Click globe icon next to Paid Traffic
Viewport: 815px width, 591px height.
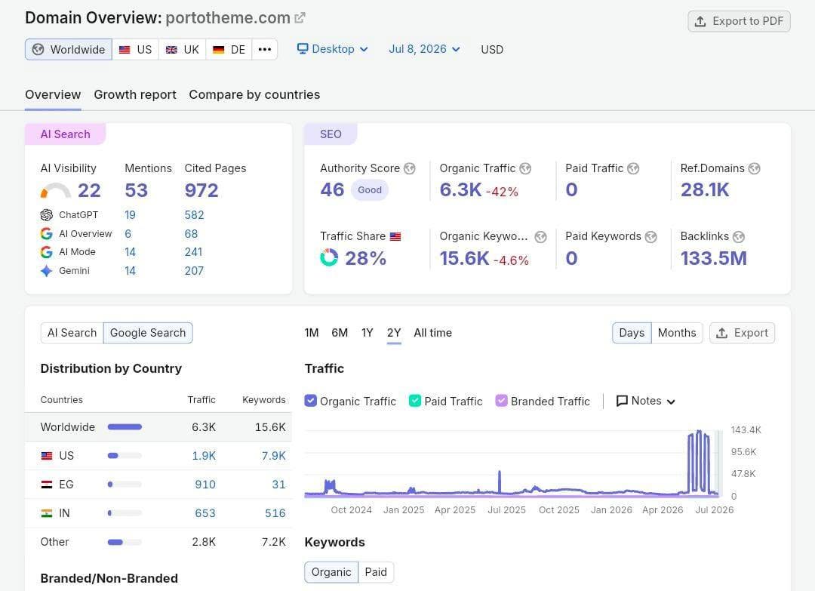point(633,168)
